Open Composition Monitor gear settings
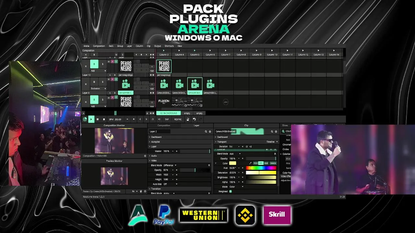Screen dimensions: 415x233 pyautogui.click(x=145, y=156)
